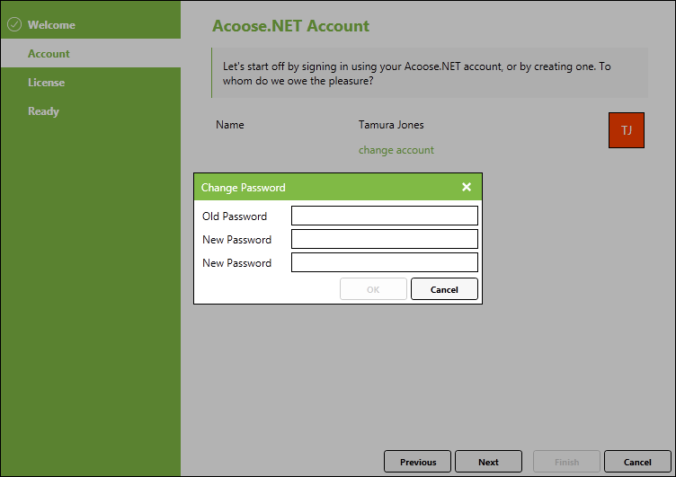The image size is (676, 477).
Task: Close the Change Password dialog with X
Action: [466, 187]
